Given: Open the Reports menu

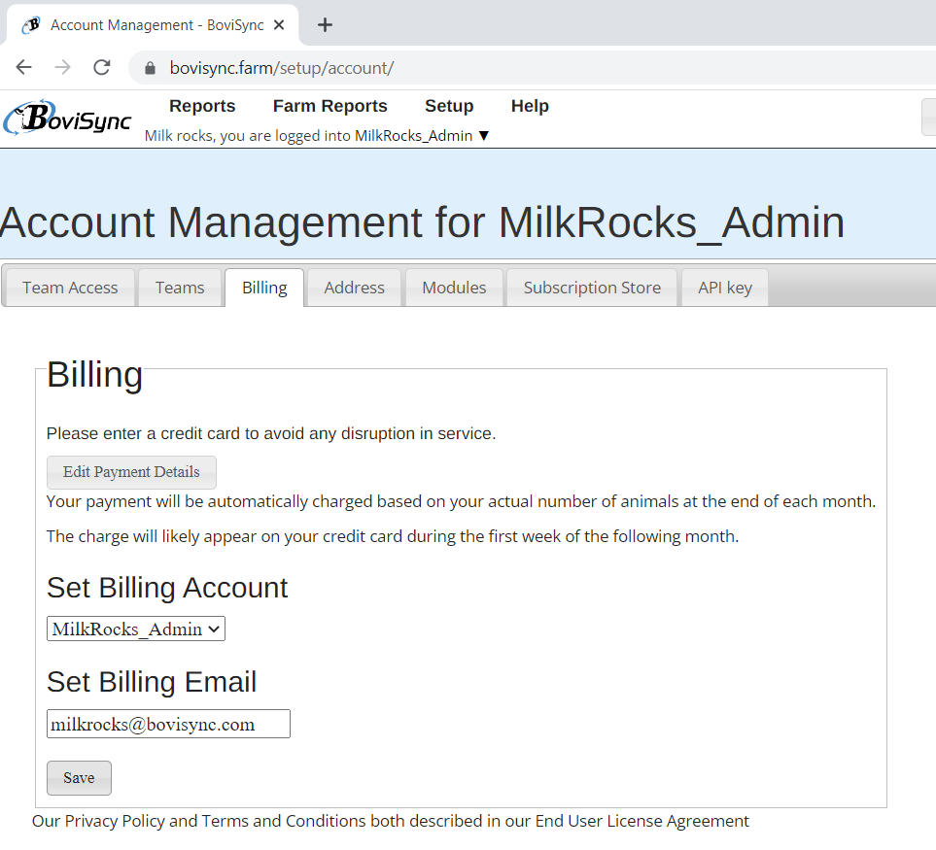Looking at the screenshot, I should pyautogui.click(x=202, y=106).
